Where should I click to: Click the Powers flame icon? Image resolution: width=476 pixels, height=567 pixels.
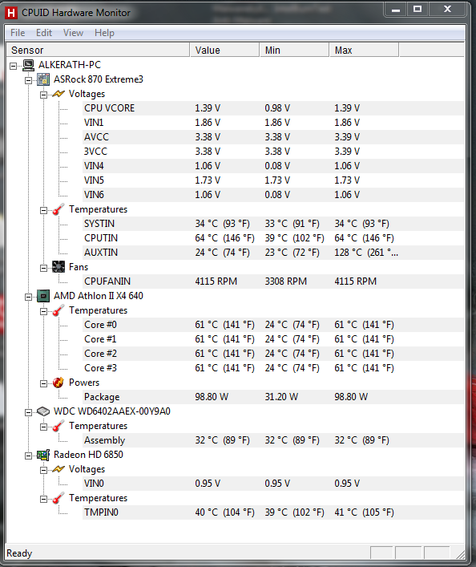(x=58, y=383)
